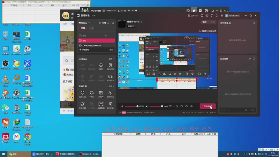The width and height of the screenshot is (279, 157).
Task: Select the crop icon in preview toolbar
Action: coord(169,74)
